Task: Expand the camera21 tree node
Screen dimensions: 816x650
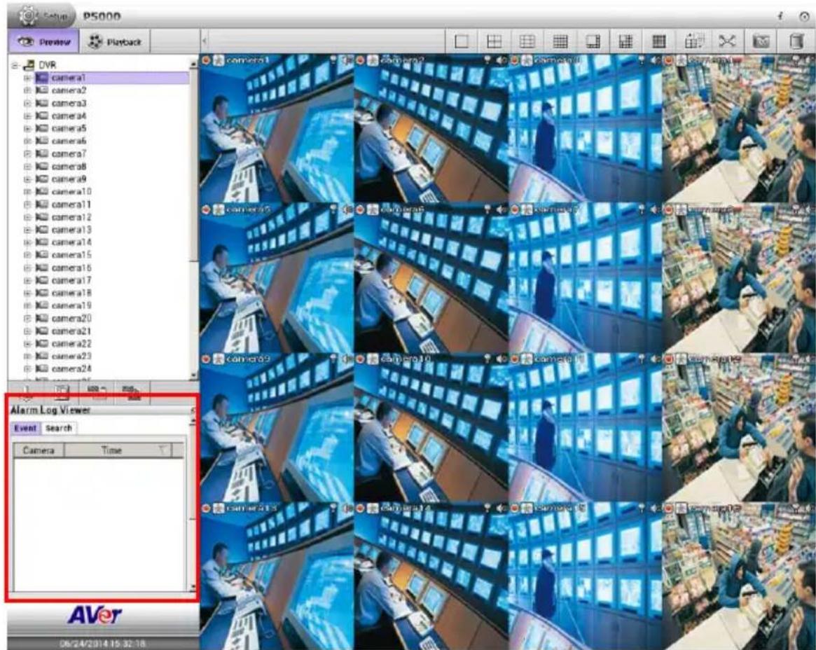Action: 27,331
